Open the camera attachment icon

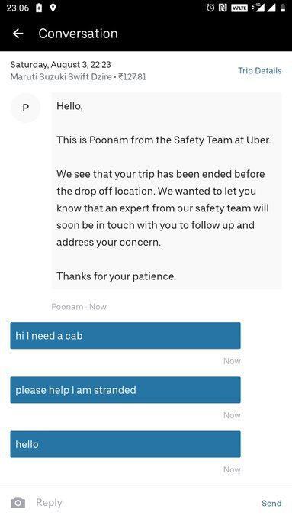tap(18, 503)
